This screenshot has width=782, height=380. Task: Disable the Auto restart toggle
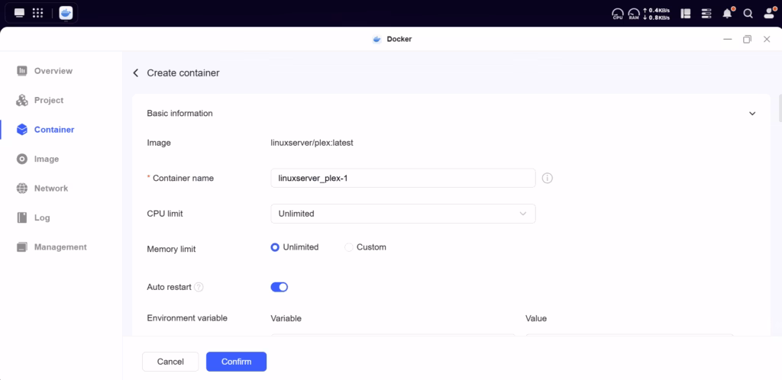(x=279, y=287)
